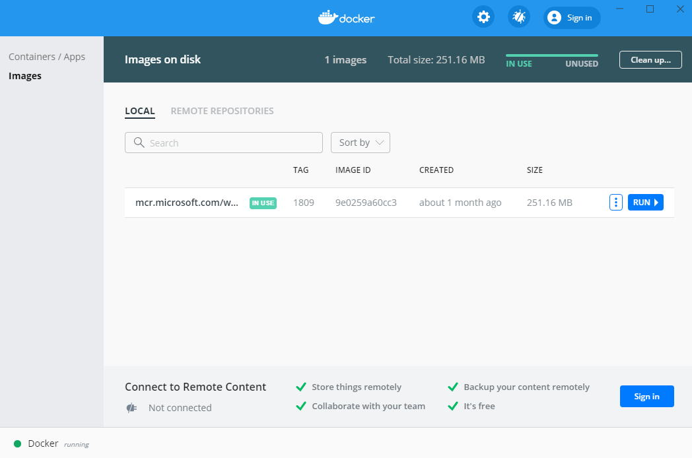Click green Docker running status dot
The image size is (692, 458).
(18, 443)
